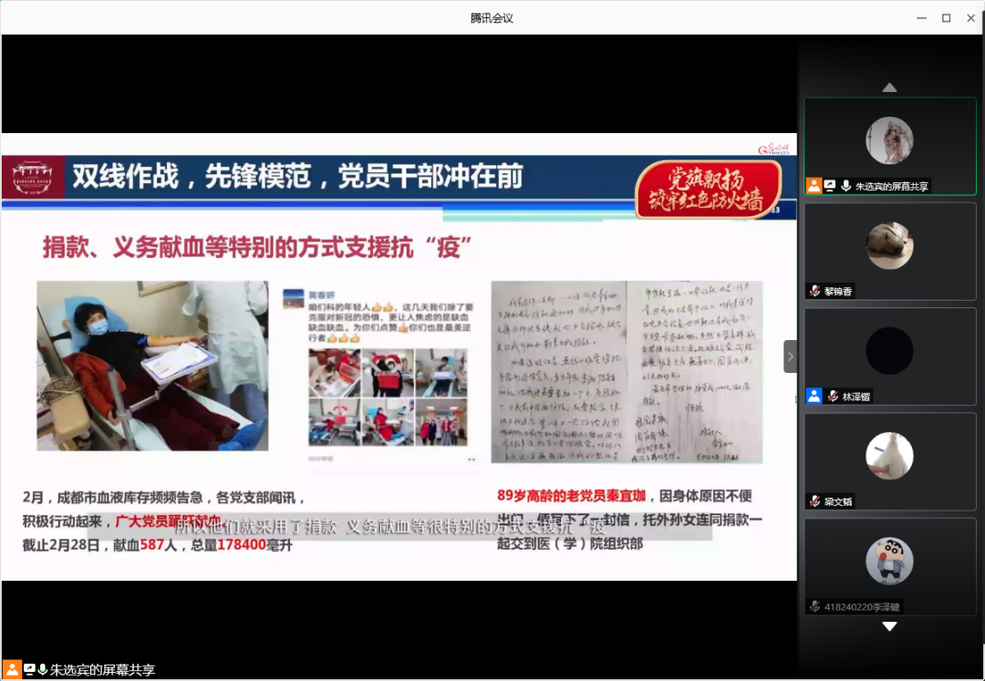Image resolution: width=985 pixels, height=681 pixels.
Task: Click the 418240220李泽键 name label
Action: [x=863, y=606]
